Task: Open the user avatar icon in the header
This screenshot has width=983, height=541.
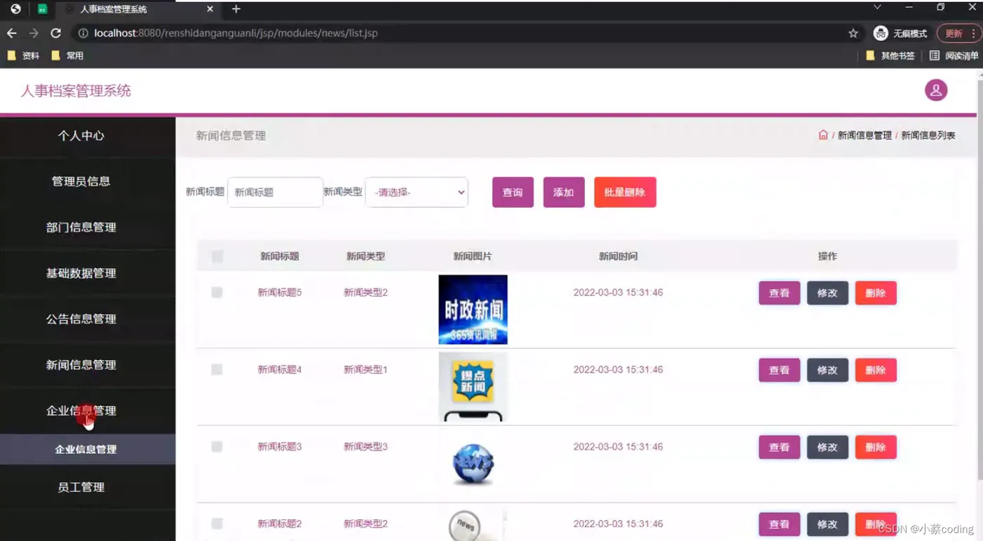Action: 936,90
